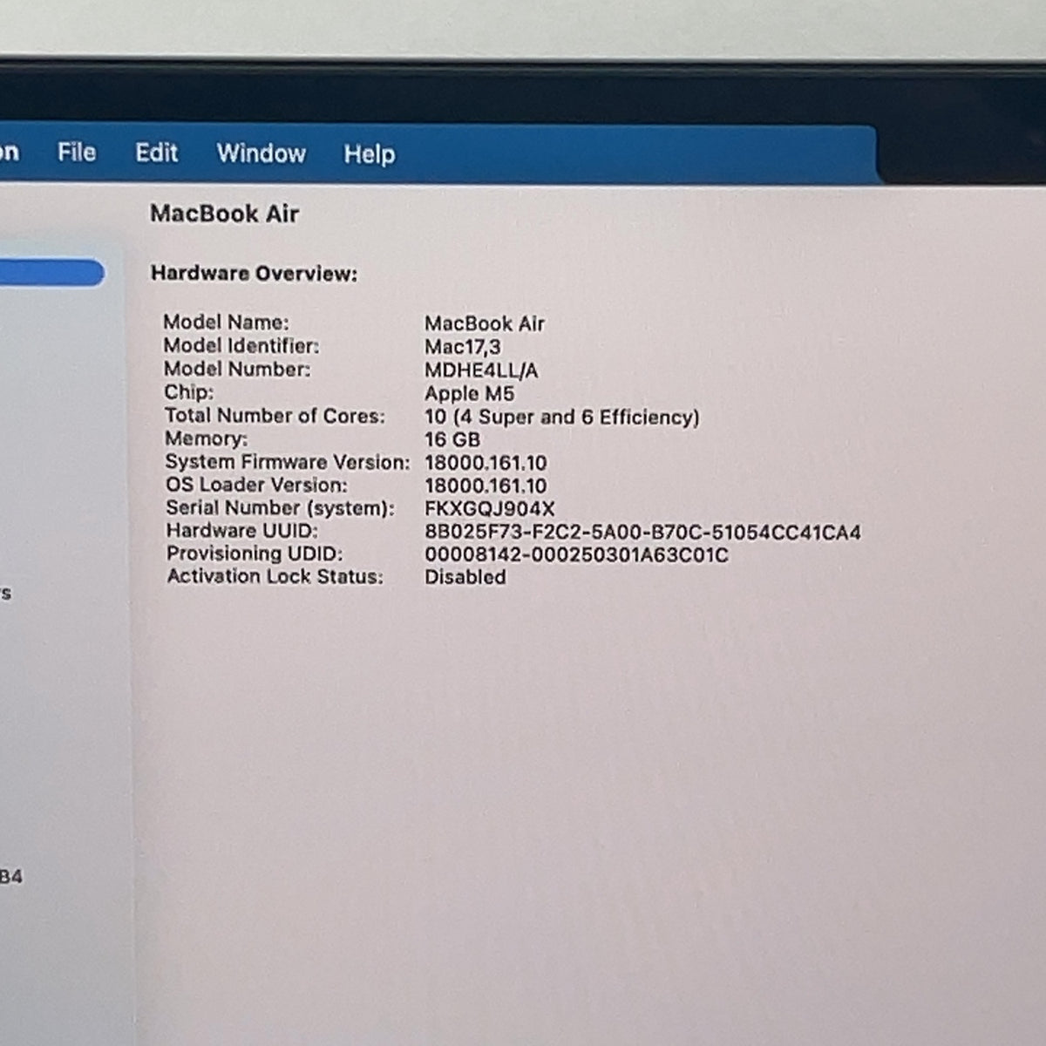
Task: Select the UUID value starting 8B025F73
Action: pos(643,532)
